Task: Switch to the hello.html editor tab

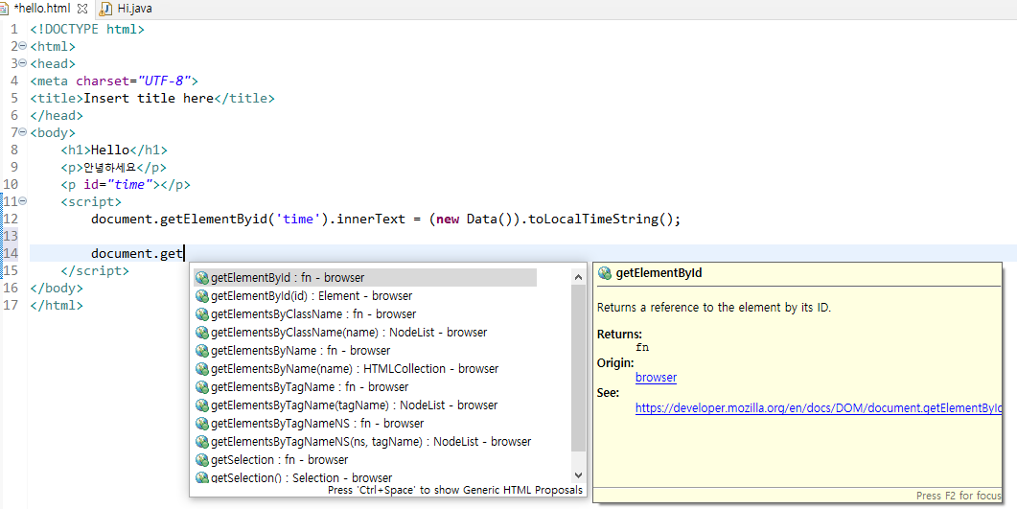Action: click(x=41, y=9)
